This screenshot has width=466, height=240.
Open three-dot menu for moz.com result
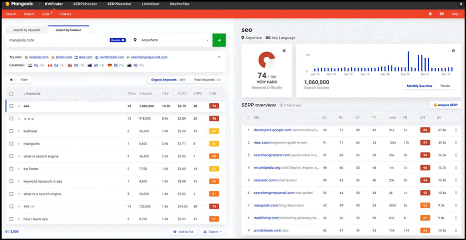(456, 143)
